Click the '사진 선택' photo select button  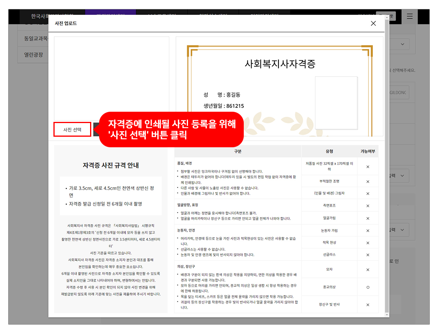point(72,130)
